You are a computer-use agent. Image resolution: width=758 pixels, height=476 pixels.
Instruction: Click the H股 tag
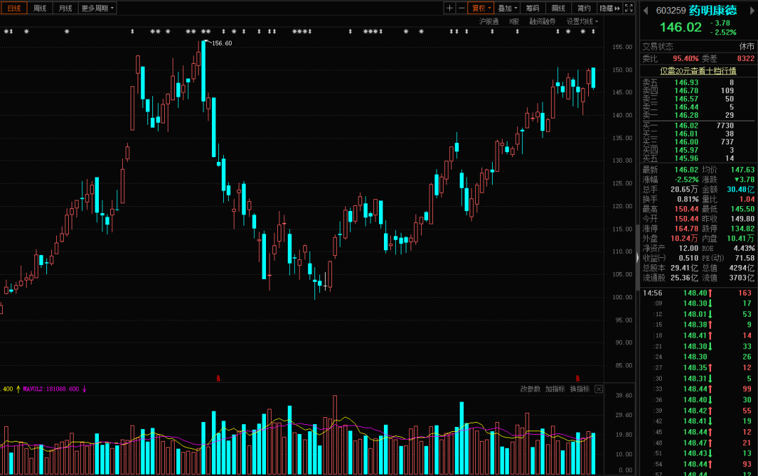tap(514, 21)
